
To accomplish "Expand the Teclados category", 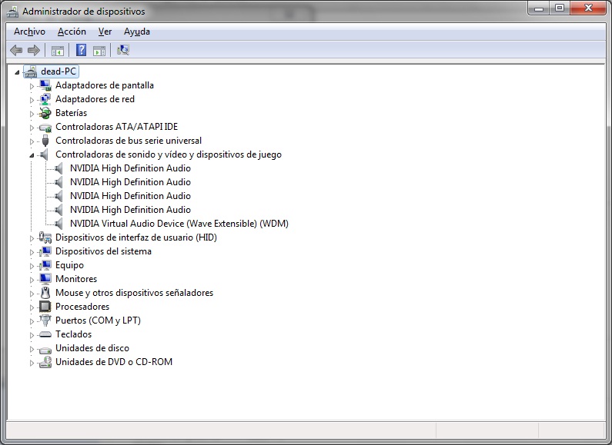I will [x=32, y=335].
